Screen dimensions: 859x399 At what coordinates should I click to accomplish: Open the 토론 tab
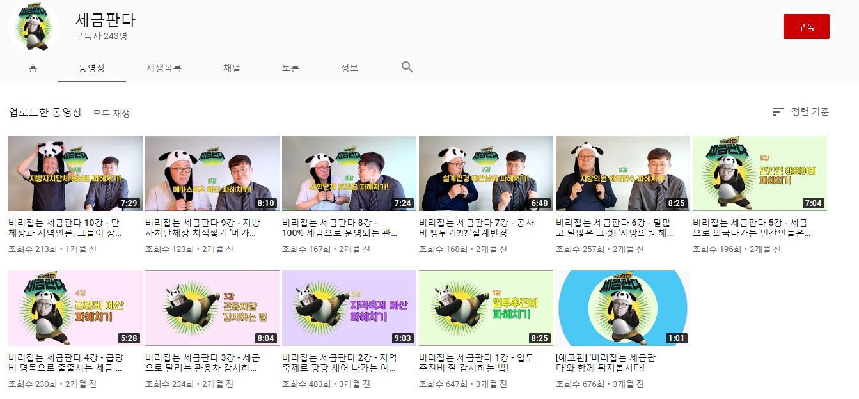[290, 68]
